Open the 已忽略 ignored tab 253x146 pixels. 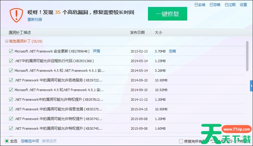click(x=215, y=5)
